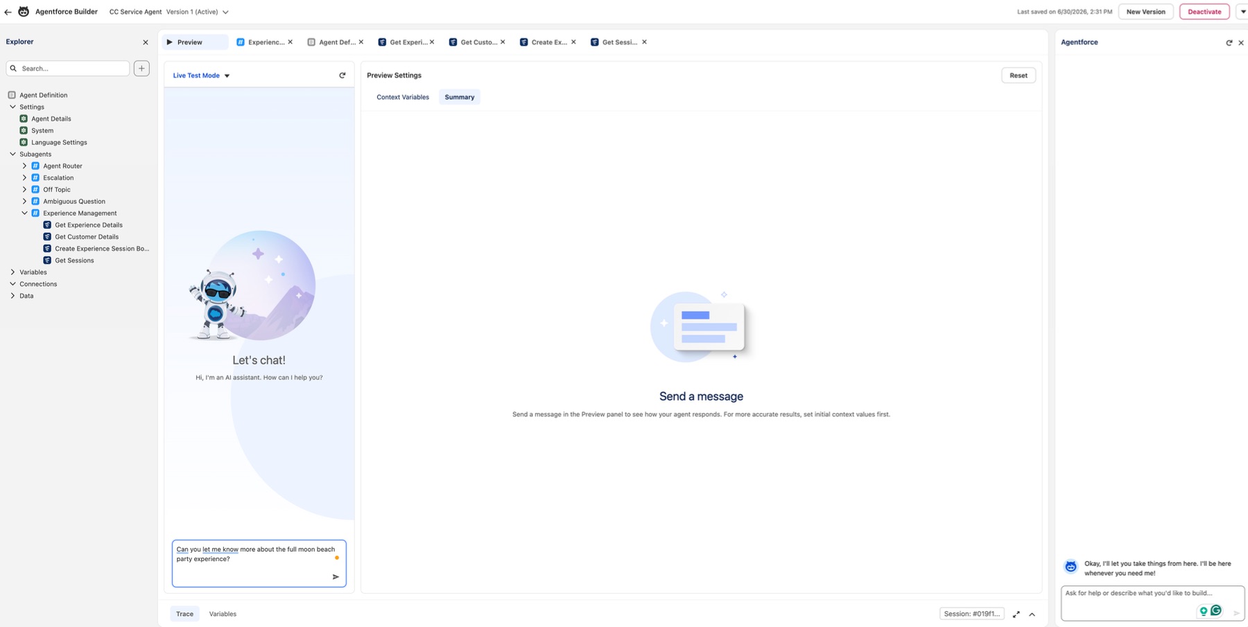This screenshot has width=1248, height=627.
Task: Click the Explorer search field
Action: pos(68,69)
